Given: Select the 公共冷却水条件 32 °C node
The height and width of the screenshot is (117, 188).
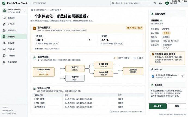Looking at the screenshot, I should coord(44,72).
